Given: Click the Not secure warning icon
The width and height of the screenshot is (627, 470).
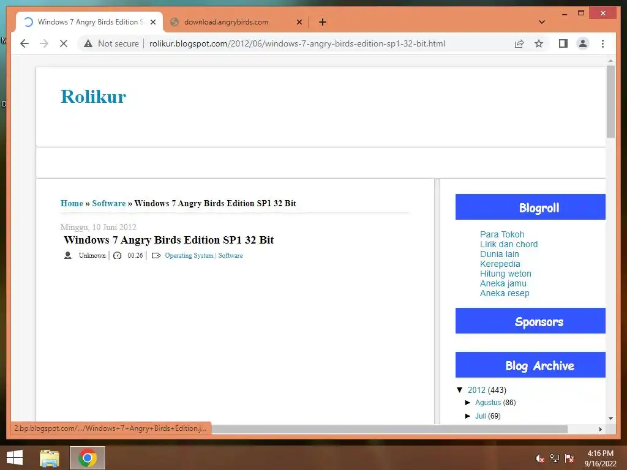Looking at the screenshot, I should (88, 43).
